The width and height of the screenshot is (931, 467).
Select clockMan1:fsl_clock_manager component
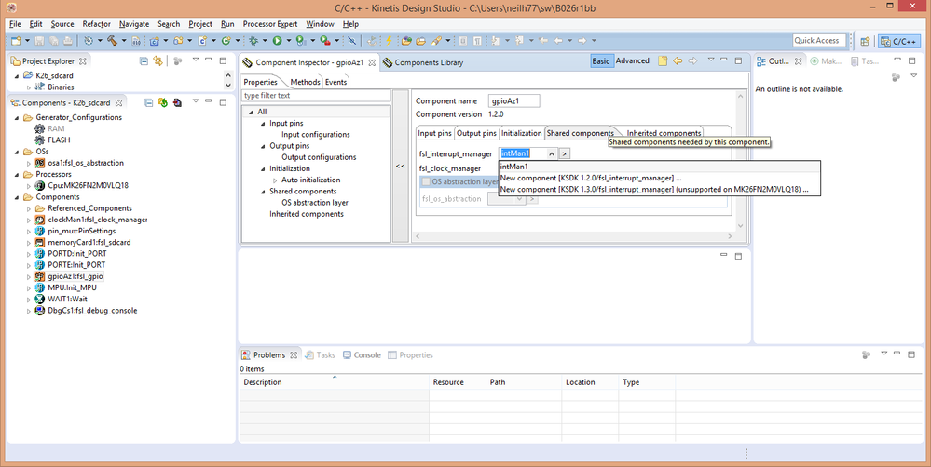tap(97, 220)
